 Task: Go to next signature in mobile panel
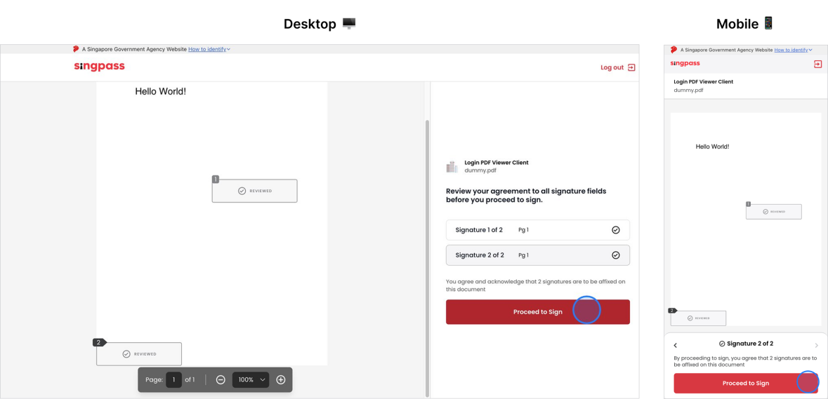coord(816,345)
